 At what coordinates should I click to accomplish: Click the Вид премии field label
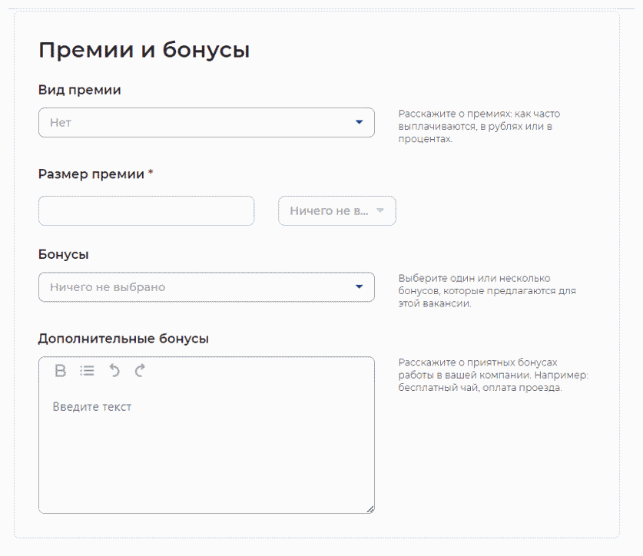click(x=80, y=90)
